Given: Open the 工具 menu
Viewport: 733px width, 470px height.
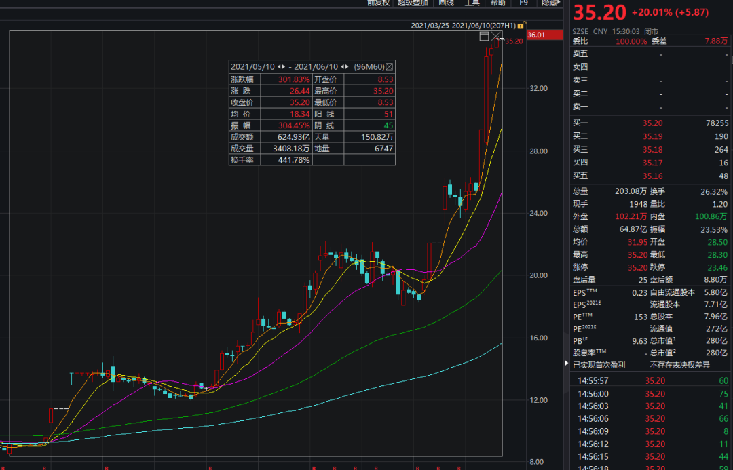Looking at the screenshot, I should tap(472, 3).
